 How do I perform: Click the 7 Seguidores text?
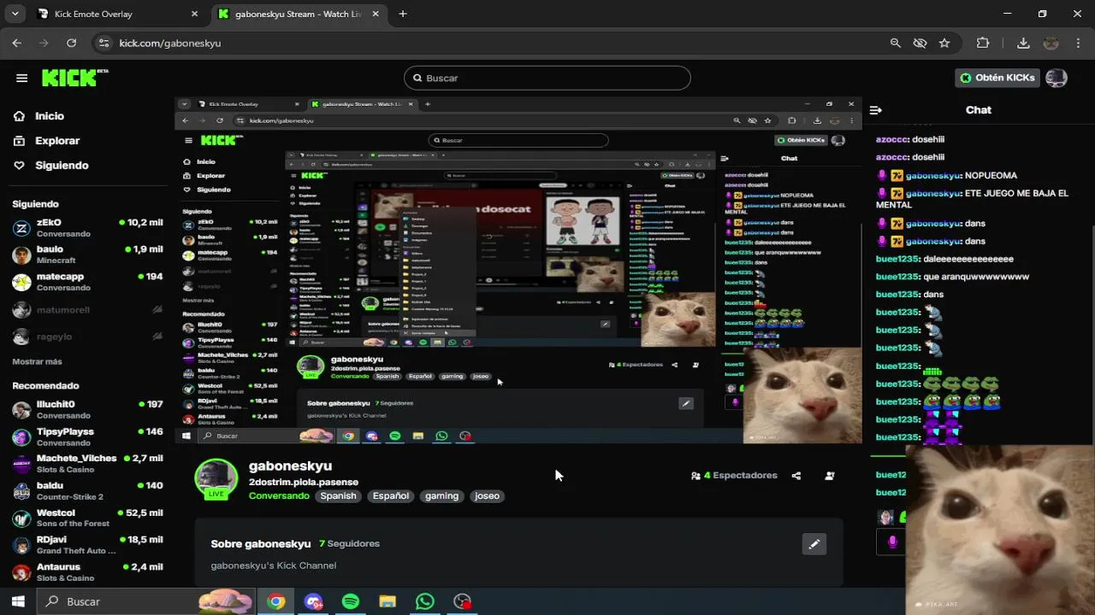[x=349, y=544]
